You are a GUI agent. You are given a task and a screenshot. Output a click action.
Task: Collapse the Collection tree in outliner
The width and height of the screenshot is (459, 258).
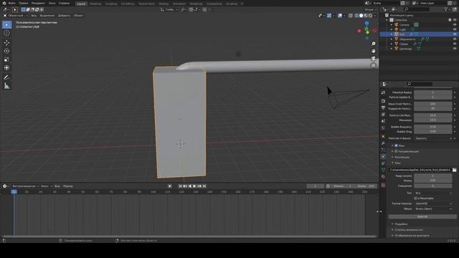coord(387,20)
